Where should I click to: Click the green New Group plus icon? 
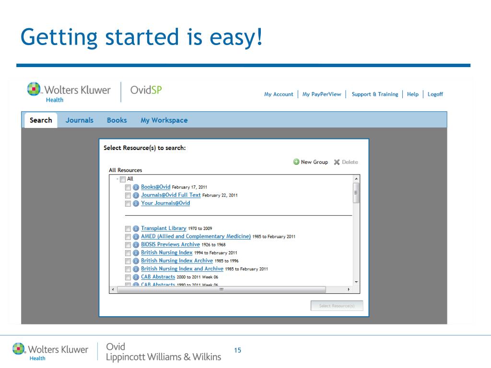tap(296, 162)
